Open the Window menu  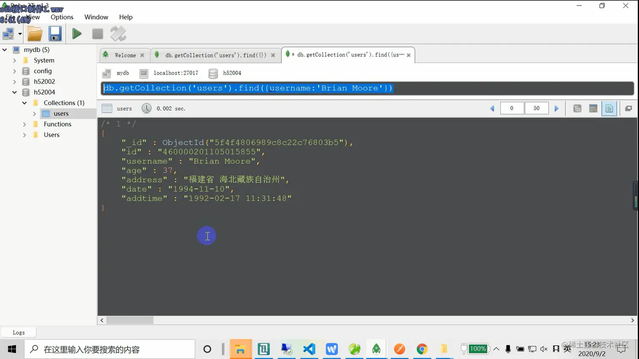pyautogui.click(x=96, y=17)
